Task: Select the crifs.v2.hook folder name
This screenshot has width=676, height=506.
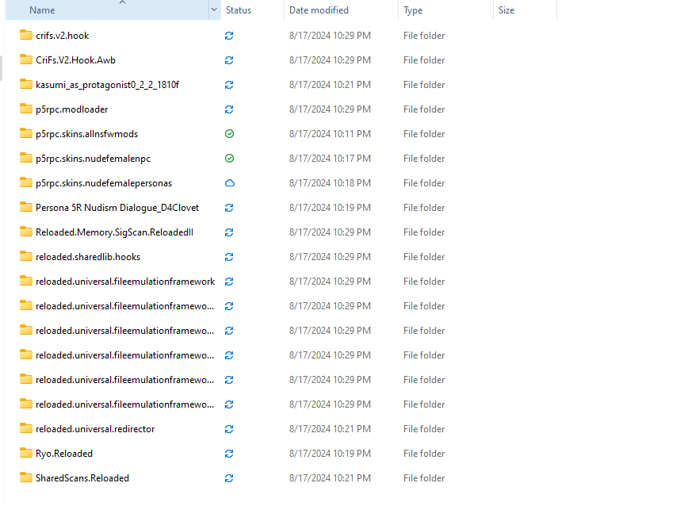Action: tap(63, 36)
